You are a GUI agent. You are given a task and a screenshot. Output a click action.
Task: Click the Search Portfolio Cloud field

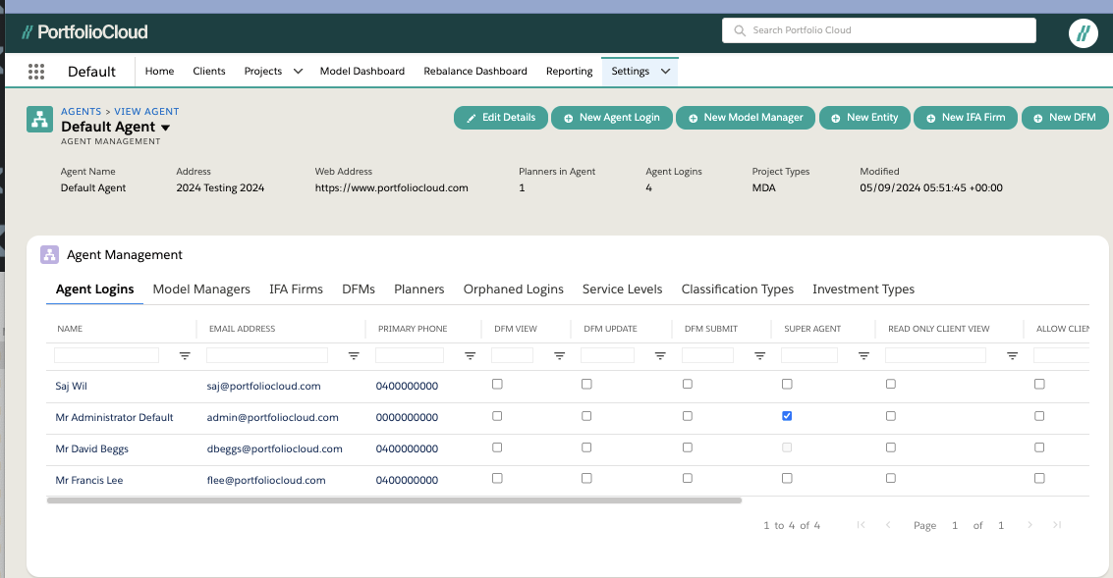pyautogui.click(x=879, y=30)
